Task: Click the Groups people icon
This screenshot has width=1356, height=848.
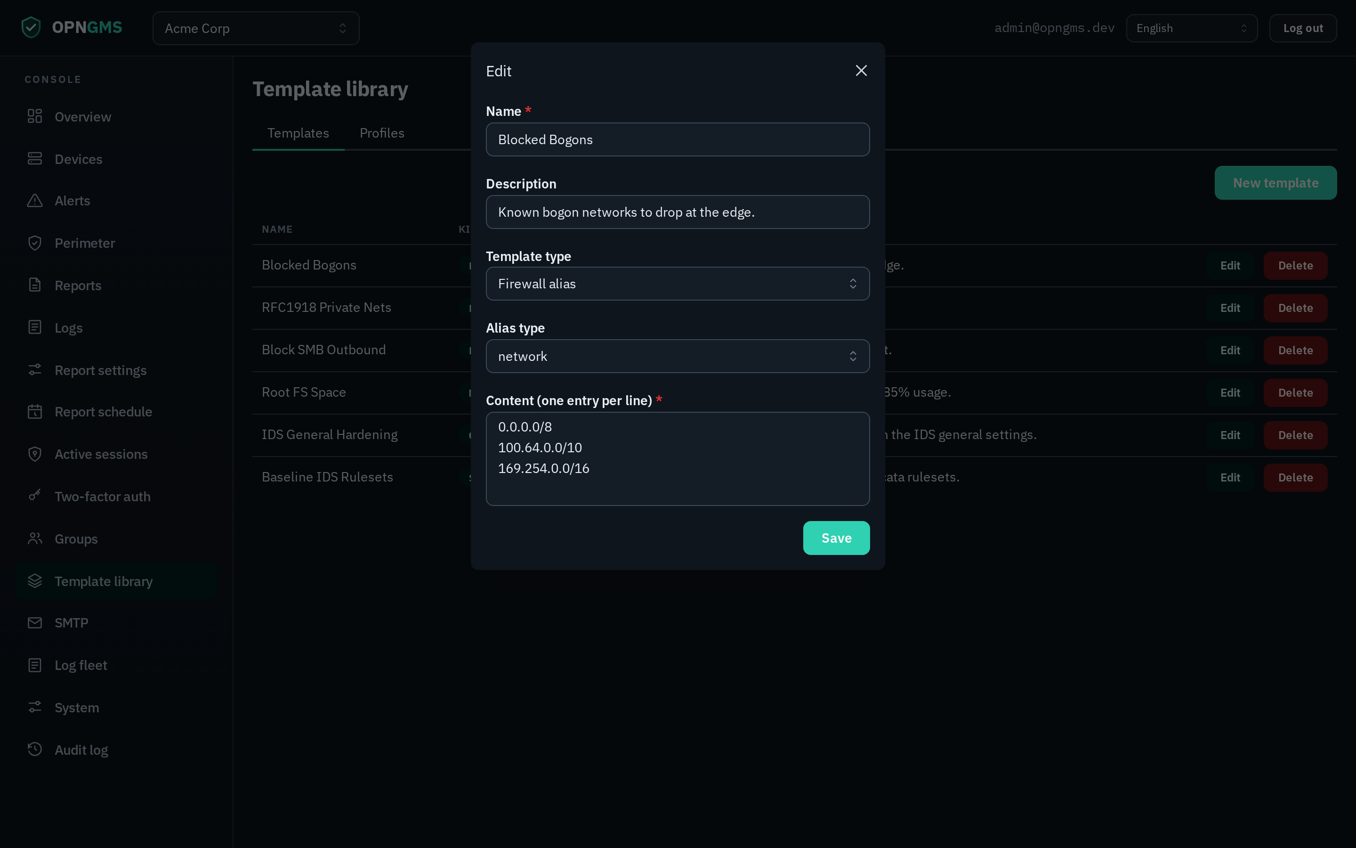Action: [x=35, y=538]
